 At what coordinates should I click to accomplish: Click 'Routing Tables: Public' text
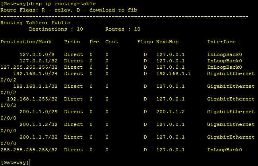(35, 23)
